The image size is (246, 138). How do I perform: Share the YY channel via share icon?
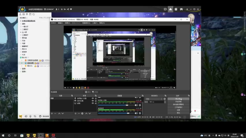[68, 9]
